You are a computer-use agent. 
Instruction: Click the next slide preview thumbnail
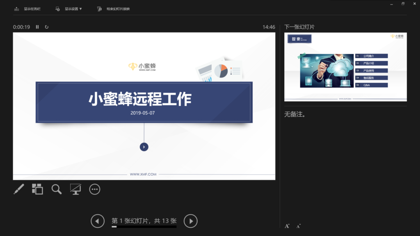point(345,67)
